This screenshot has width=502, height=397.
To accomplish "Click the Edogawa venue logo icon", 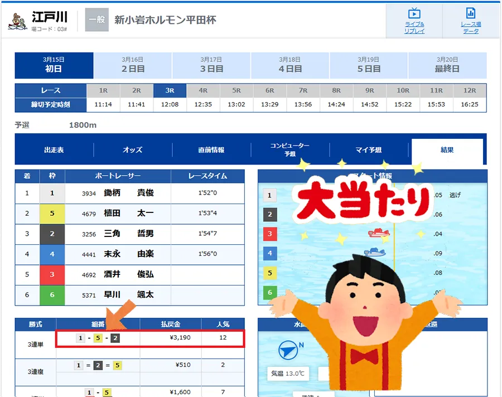I will pyautogui.click(x=18, y=20).
